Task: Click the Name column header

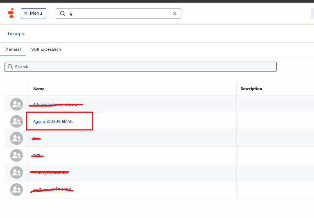Action: tap(39, 89)
